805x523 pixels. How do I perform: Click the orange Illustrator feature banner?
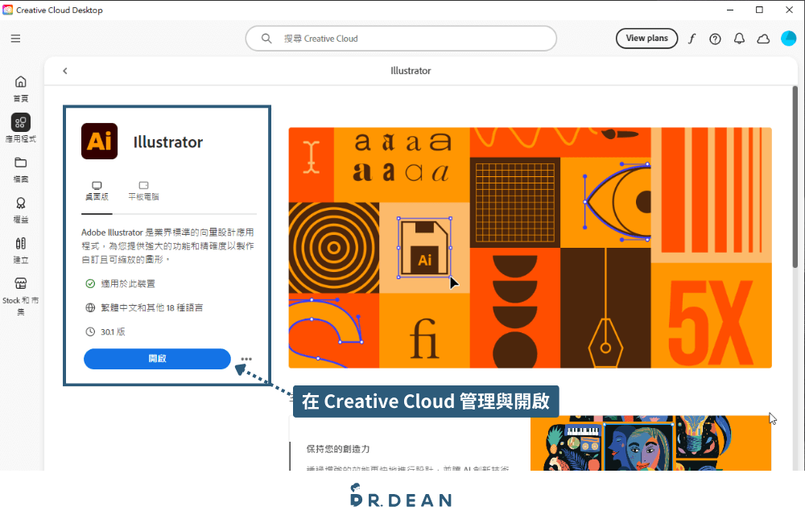(x=530, y=248)
